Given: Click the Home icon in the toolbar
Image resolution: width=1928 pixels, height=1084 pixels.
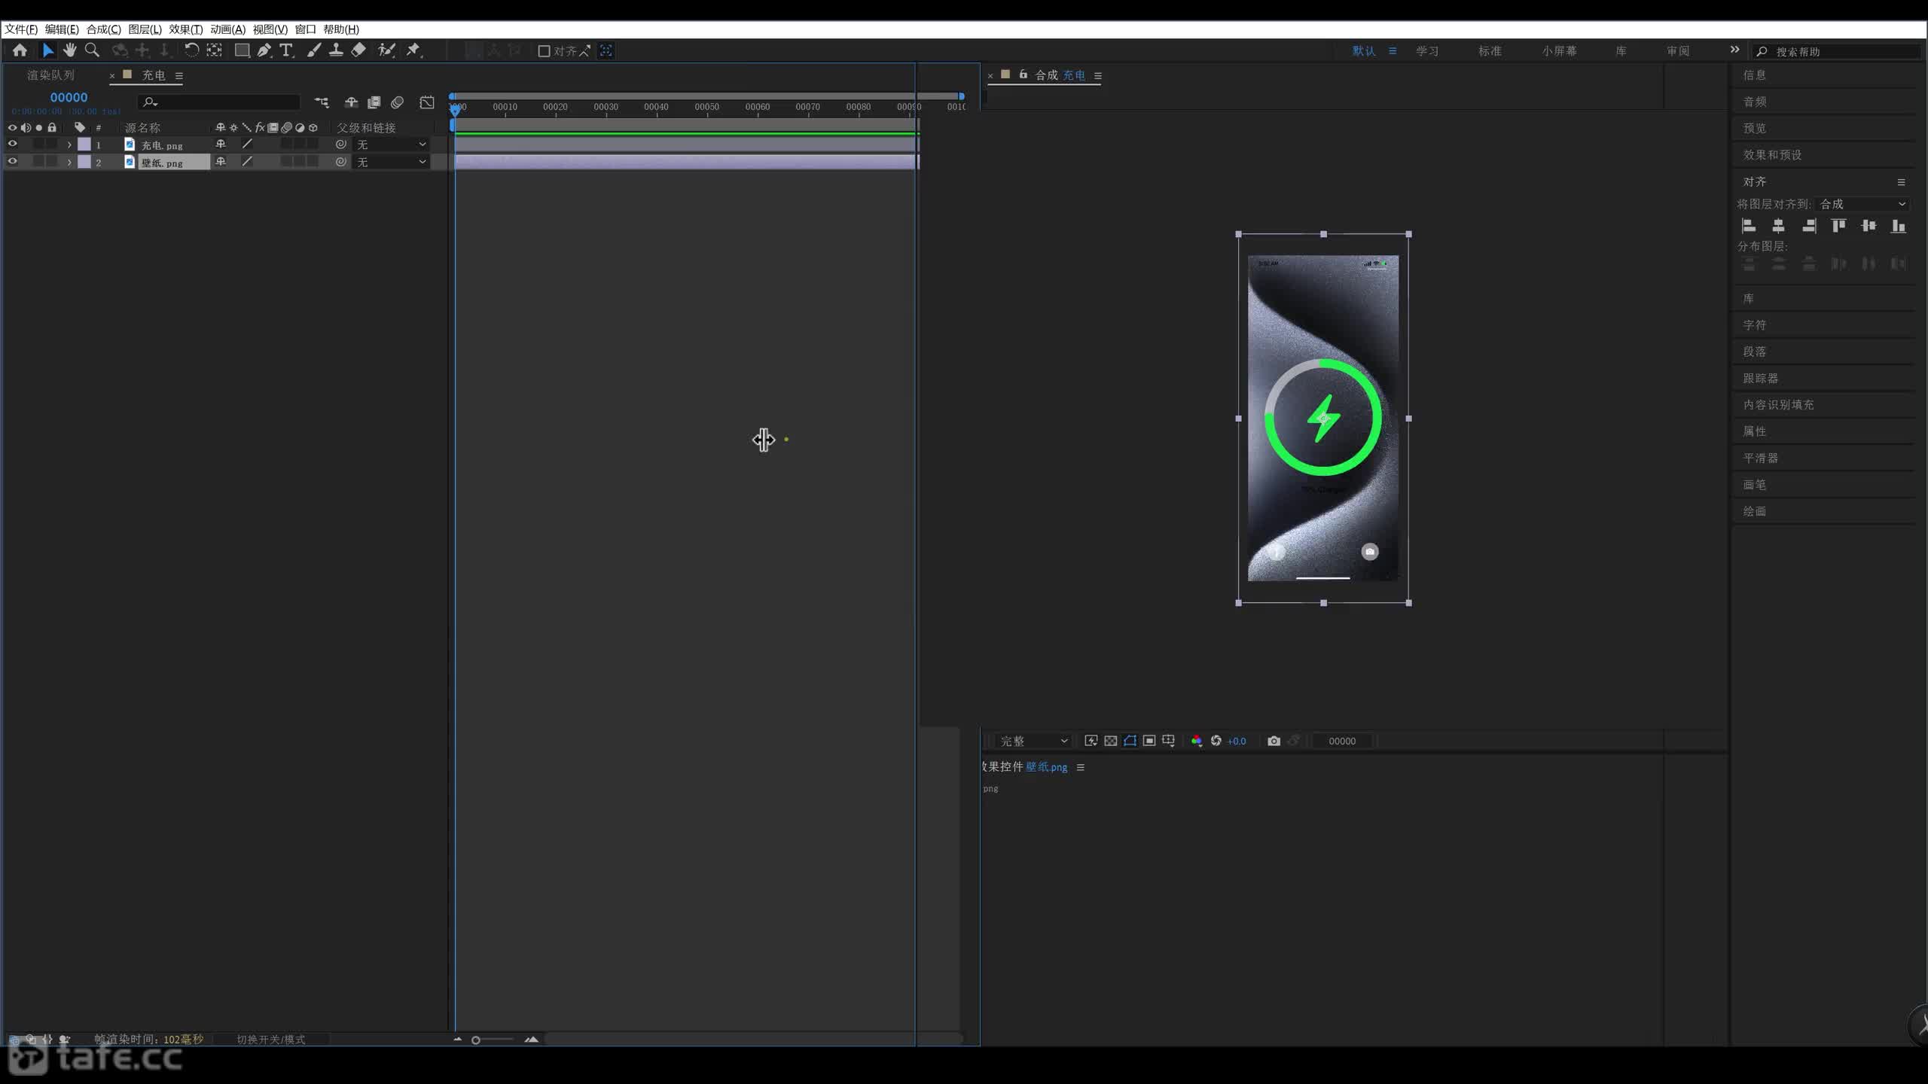Looking at the screenshot, I should point(20,50).
